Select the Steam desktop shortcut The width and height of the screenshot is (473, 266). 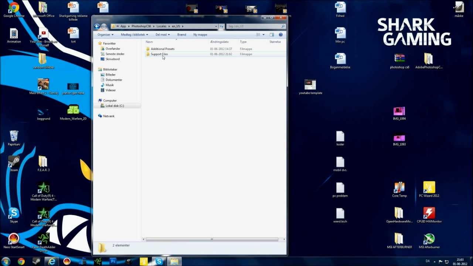(x=14, y=164)
